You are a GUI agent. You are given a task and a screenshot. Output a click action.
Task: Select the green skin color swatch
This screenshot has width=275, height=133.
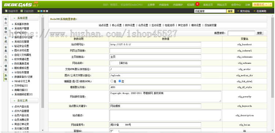(x=39, y=11)
